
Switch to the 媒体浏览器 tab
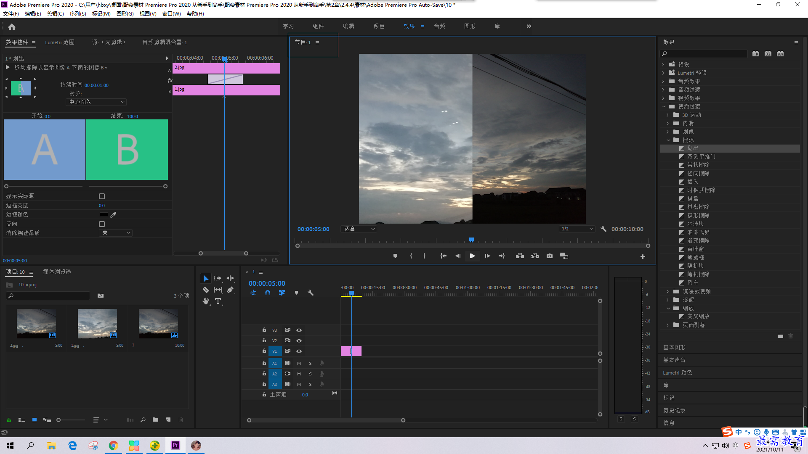point(57,272)
